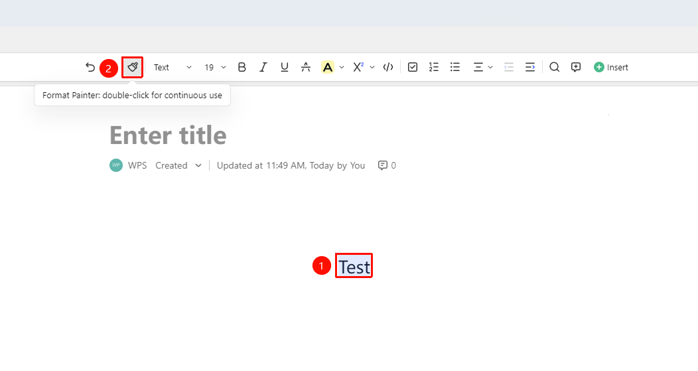Apply strikethrough to text

(306, 67)
